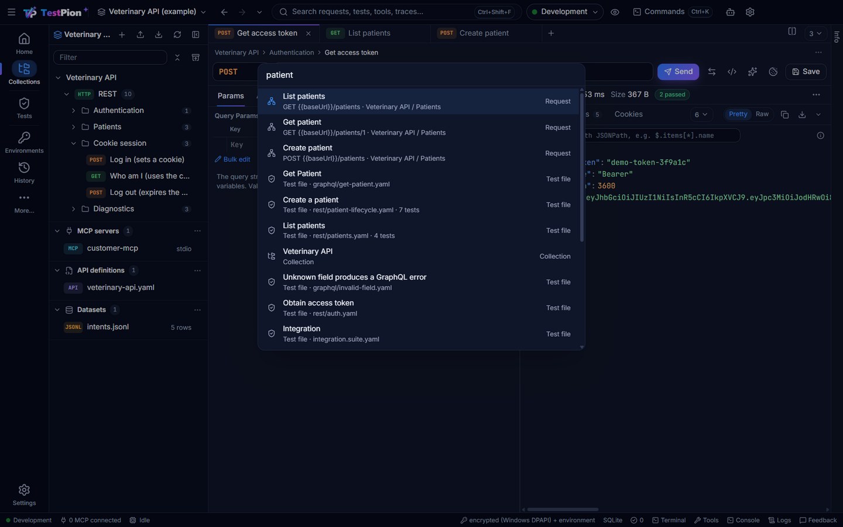
Task: Open the Tests sidebar section
Action: coord(24,108)
